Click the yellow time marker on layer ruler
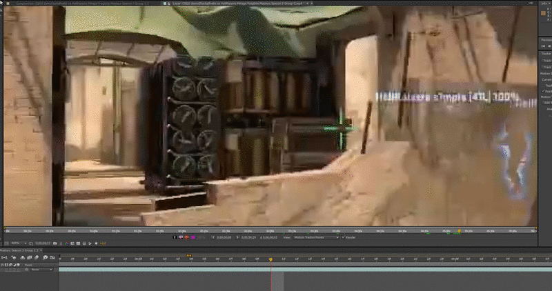 459,231
